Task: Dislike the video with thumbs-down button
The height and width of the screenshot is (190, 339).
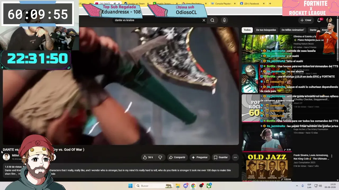Action: tap(160, 157)
